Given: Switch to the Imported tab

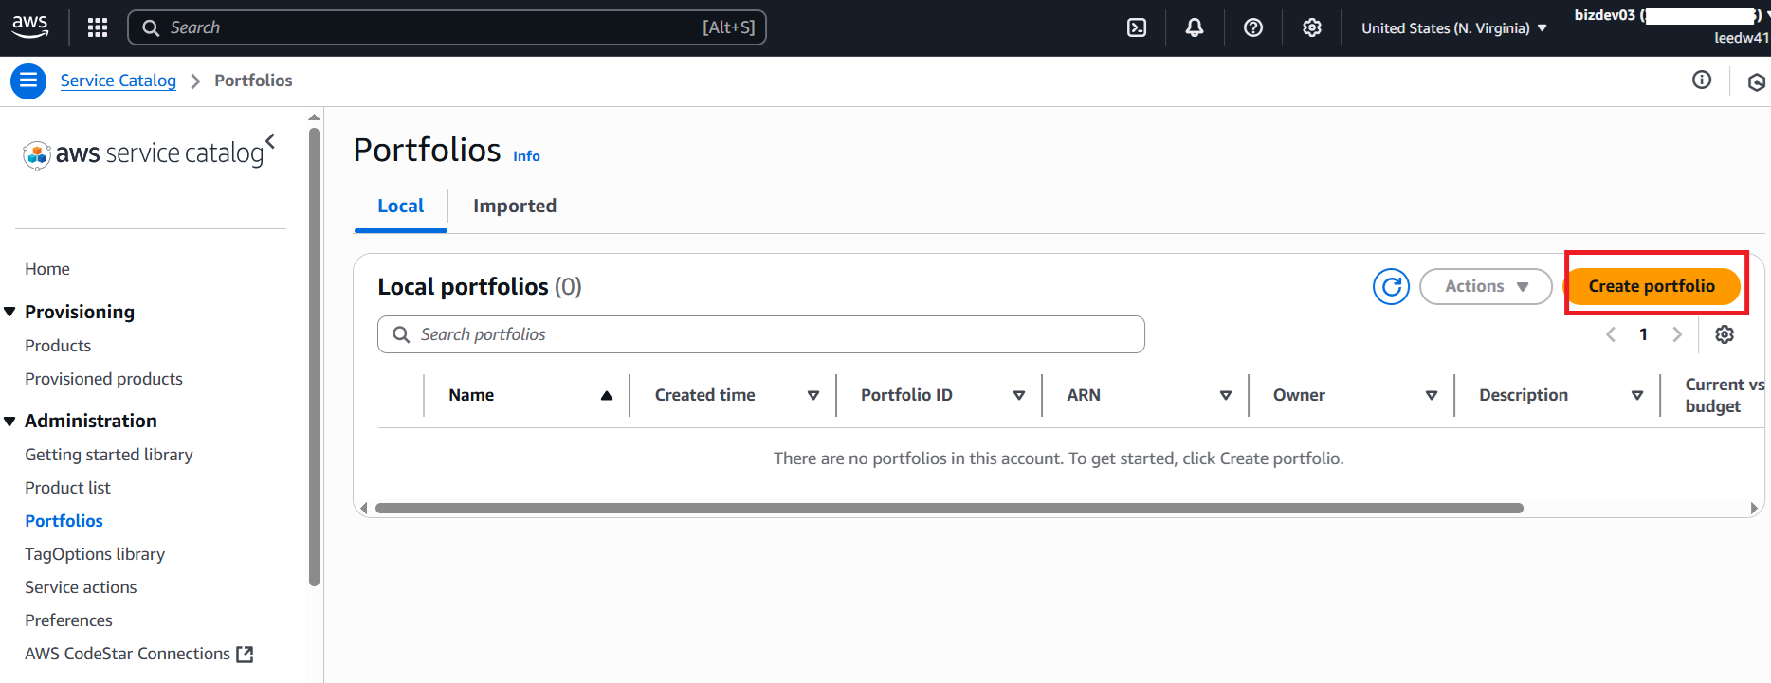Looking at the screenshot, I should tap(515, 206).
